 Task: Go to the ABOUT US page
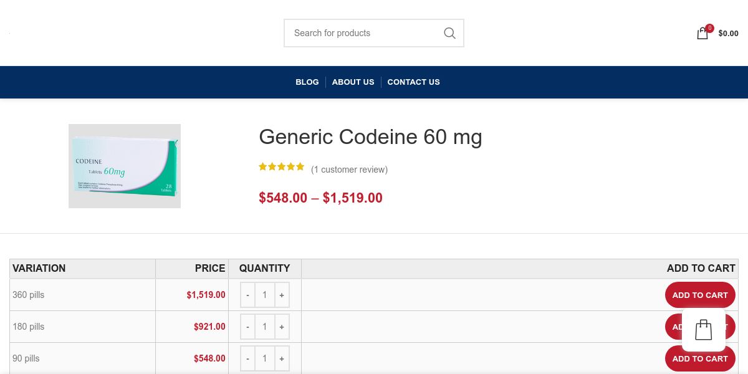tap(353, 82)
